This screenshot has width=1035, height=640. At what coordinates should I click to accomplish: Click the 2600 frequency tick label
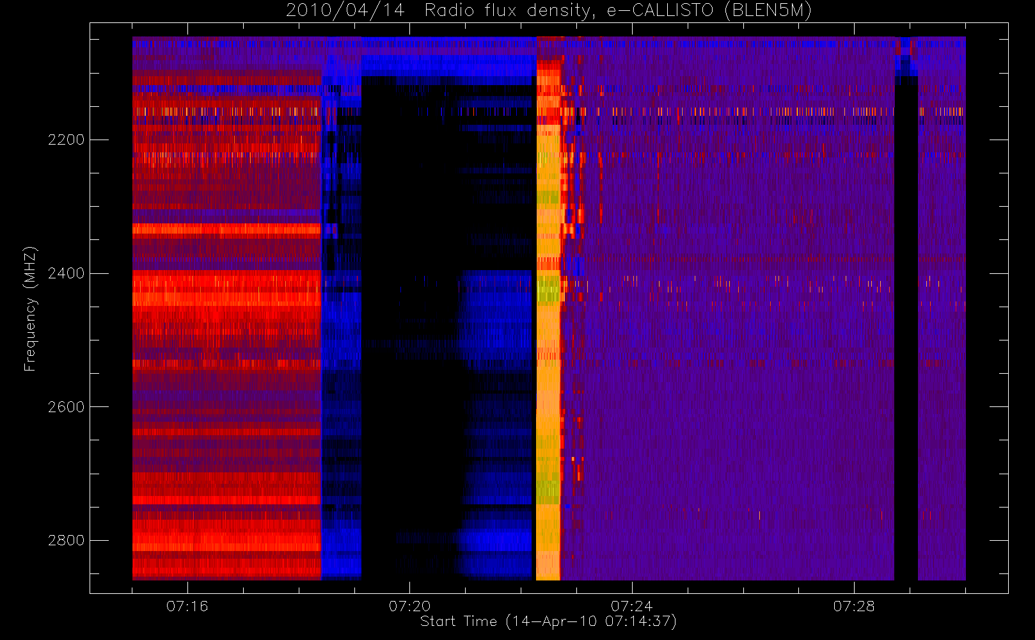(66, 407)
